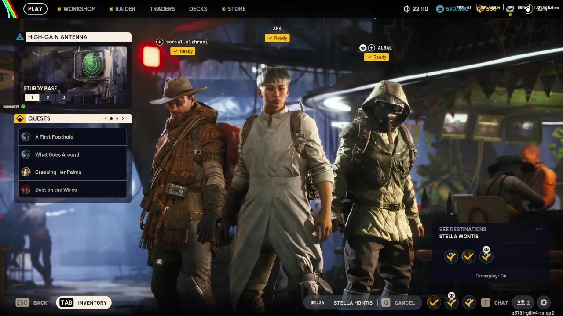Go BACK with the ESC button
The width and height of the screenshot is (563, 316).
[x=32, y=302]
